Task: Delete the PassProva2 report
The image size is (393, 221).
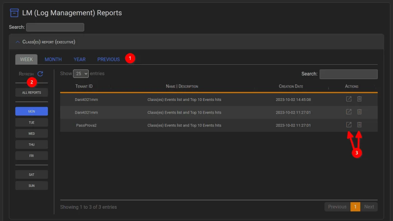Action: coord(359,125)
